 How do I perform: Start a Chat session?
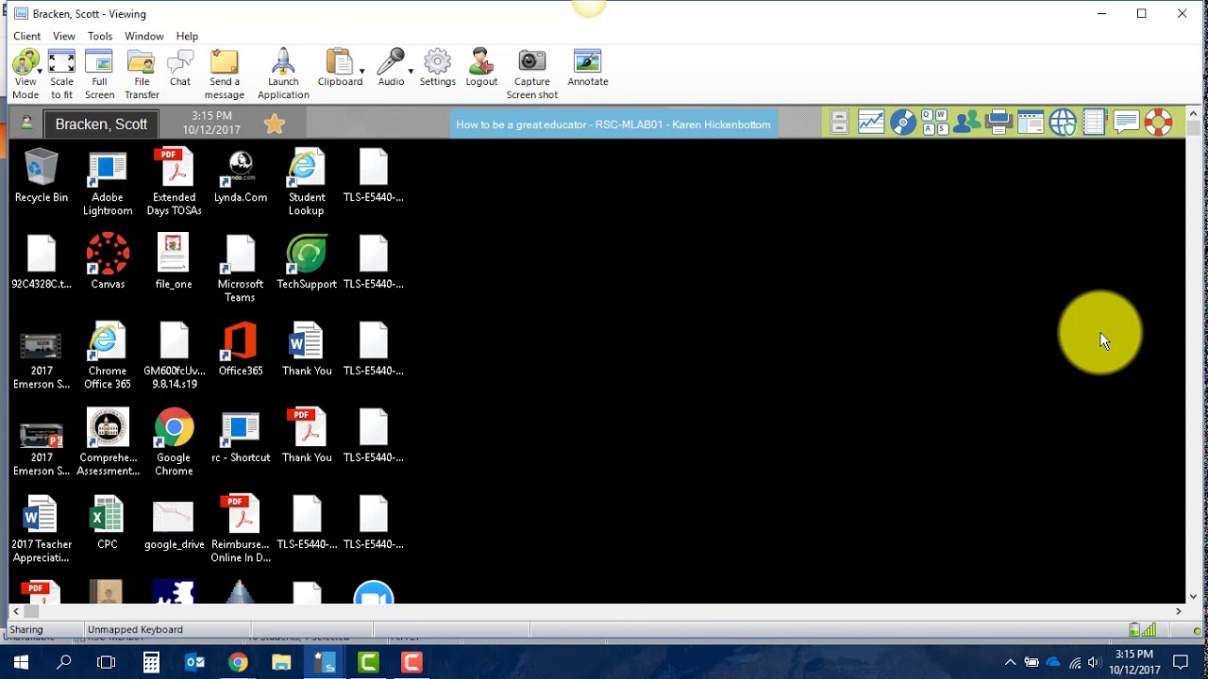pos(180,68)
